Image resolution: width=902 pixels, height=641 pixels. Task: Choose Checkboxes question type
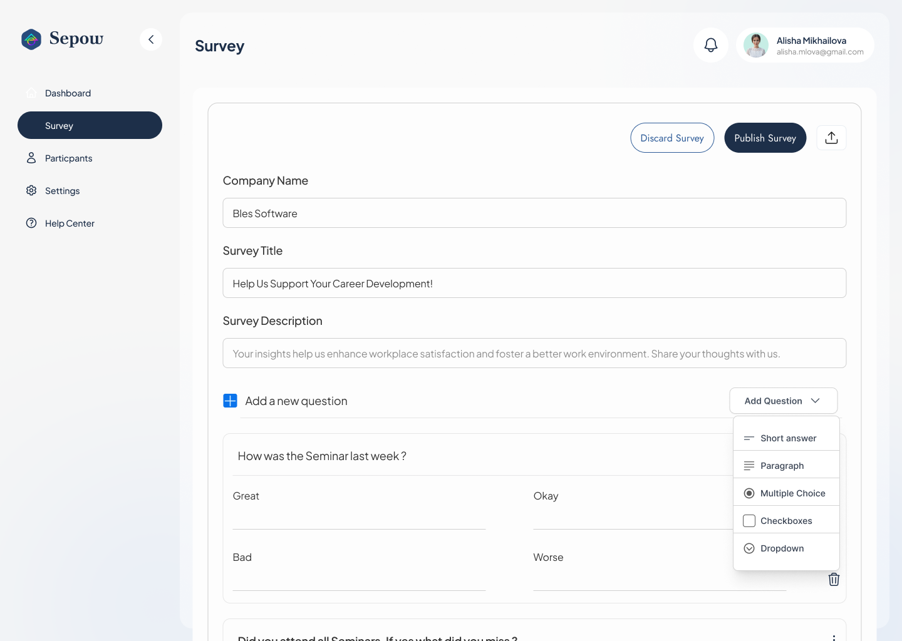(786, 521)
